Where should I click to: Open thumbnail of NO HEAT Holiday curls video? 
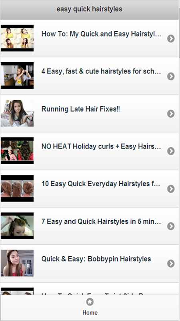pos(17,151)
